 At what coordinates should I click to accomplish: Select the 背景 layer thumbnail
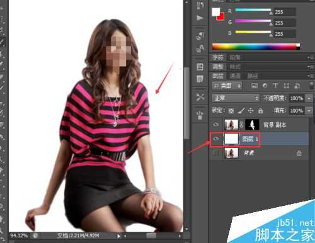pos(231,153)
